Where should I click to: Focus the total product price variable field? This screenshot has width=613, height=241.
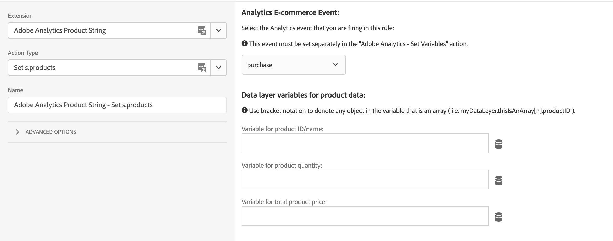pyautogui.click(x=365, y=216)
